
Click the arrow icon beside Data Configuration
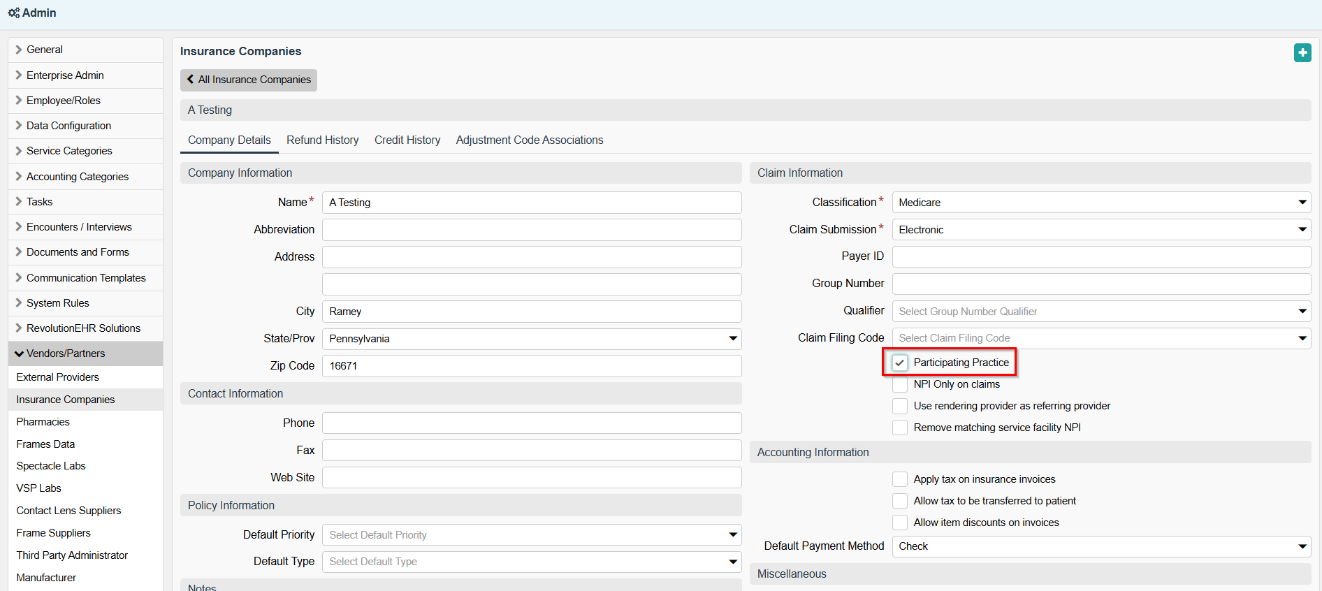click(19, 126)
